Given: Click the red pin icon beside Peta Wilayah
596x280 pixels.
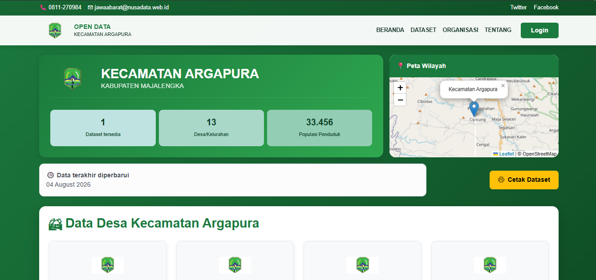Looking at the screenshot, I should [401, 66].
